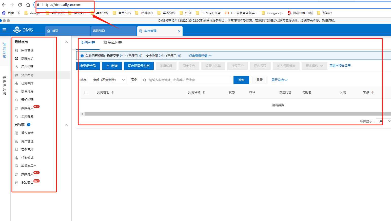Click the 新增 button
391x221 pixels.
[112, 66]
